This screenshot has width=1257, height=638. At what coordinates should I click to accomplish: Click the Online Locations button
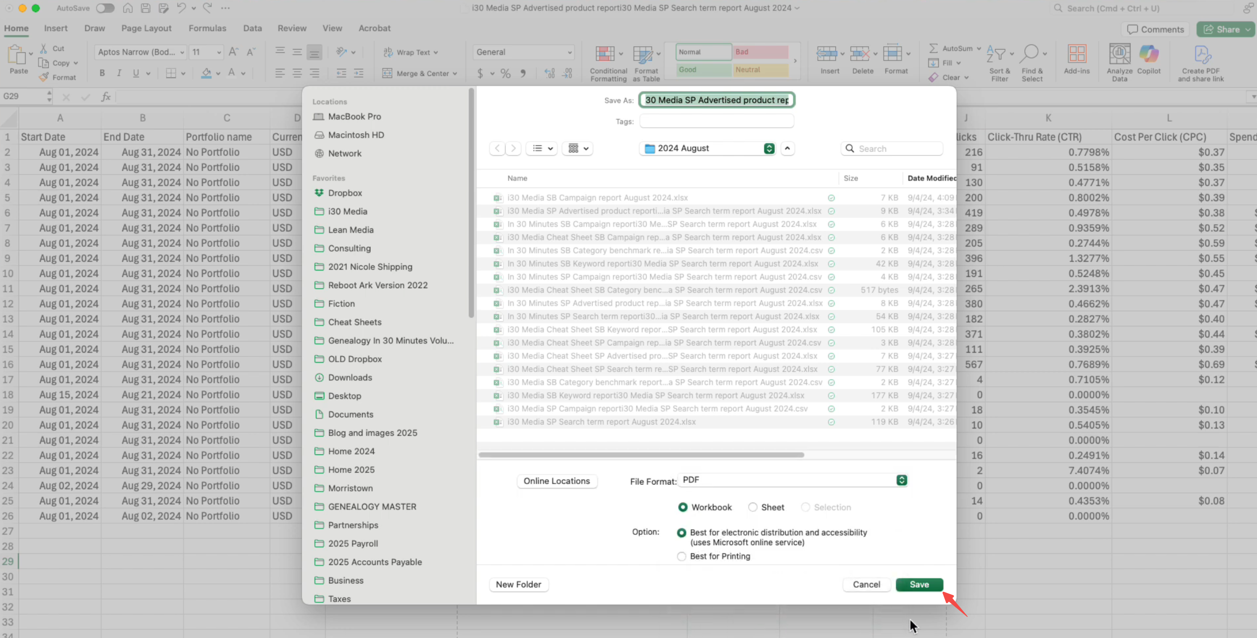coord(557,481)
